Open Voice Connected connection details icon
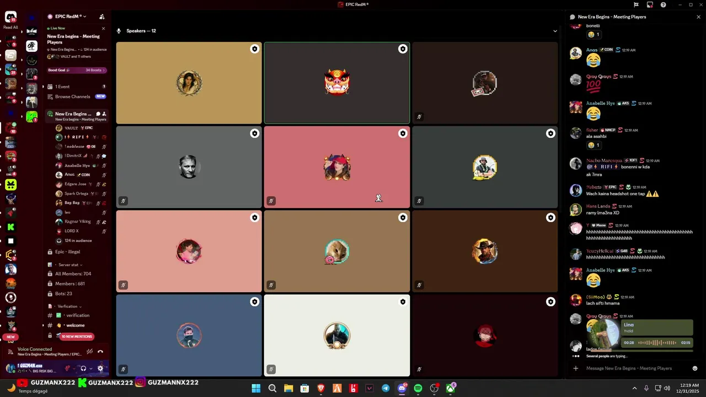The height and width of the screenshot is (397, 706). coord(10,351)
